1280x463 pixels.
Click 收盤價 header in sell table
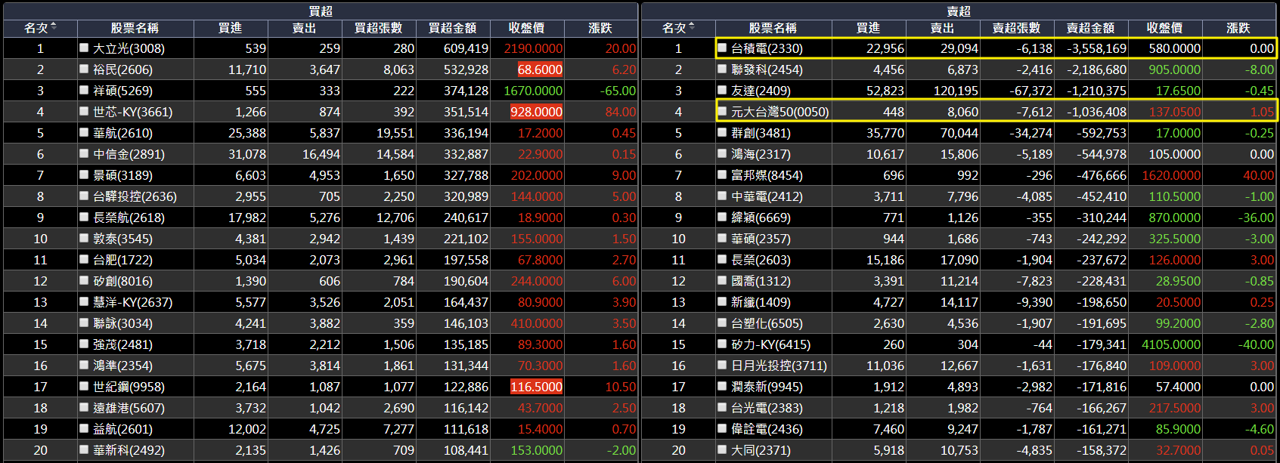coord(1164,28)
